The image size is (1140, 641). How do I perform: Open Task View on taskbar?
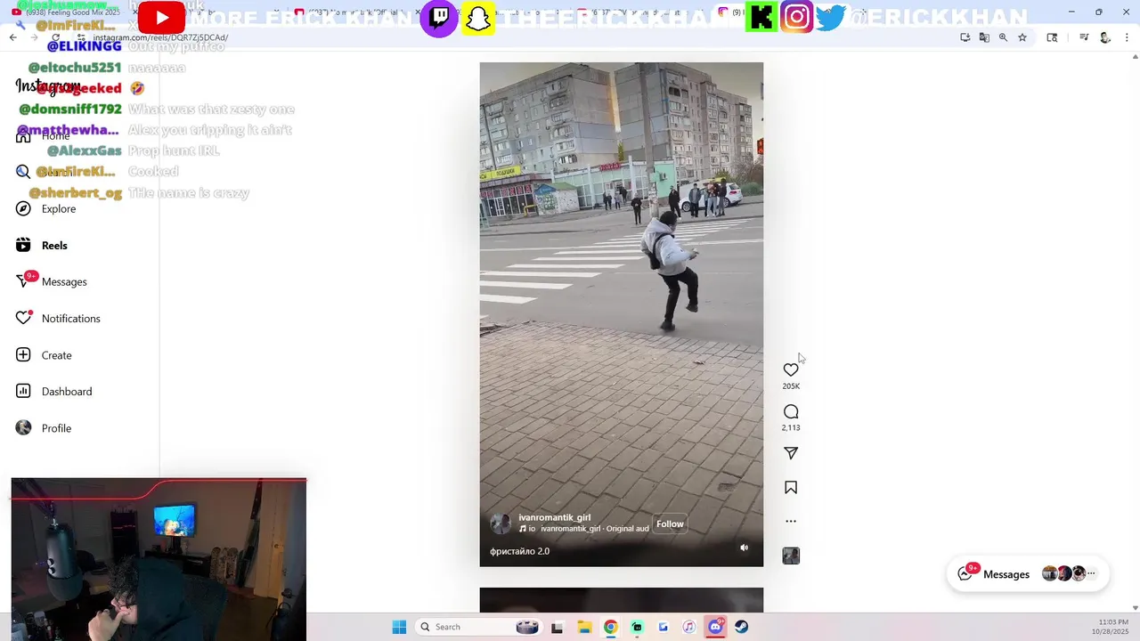tap(557, 627)
